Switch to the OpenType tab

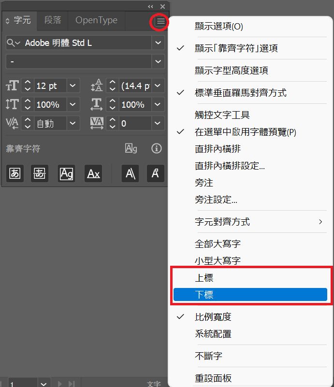point(96,20)
